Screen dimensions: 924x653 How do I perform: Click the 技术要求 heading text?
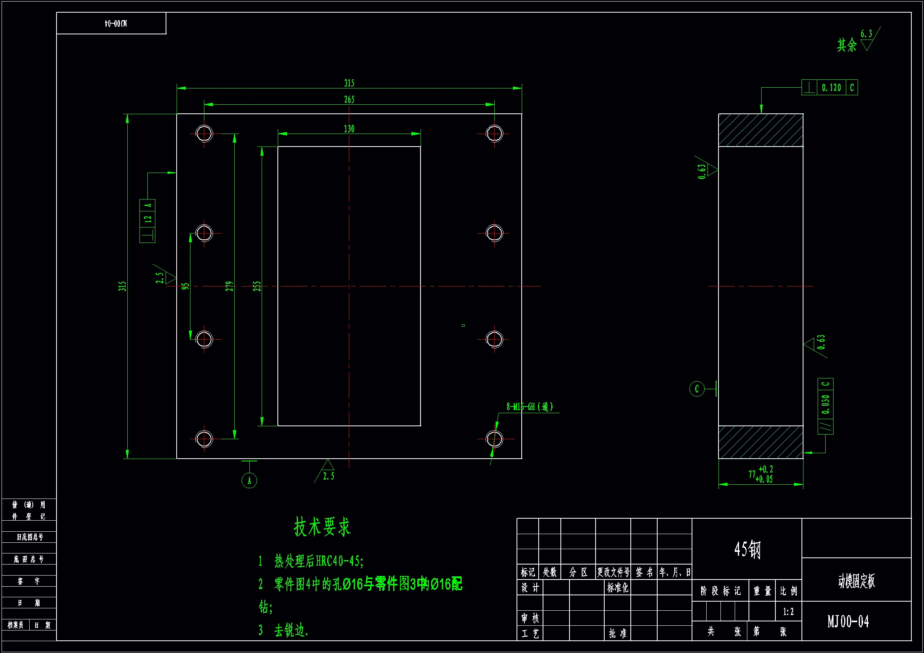(x=322, y=527)
